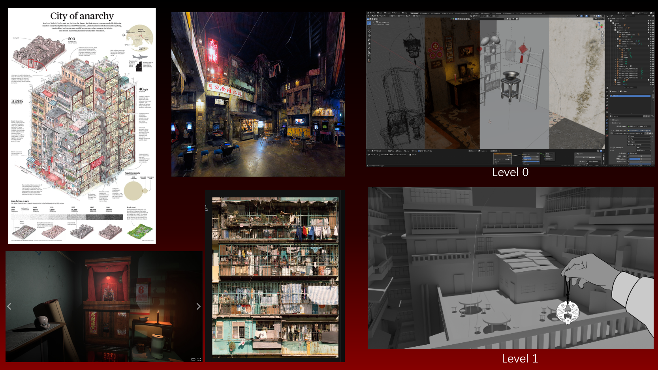658x370 pixels.
Task: Open viewport Options dropdown
Action: click(599, 19)
